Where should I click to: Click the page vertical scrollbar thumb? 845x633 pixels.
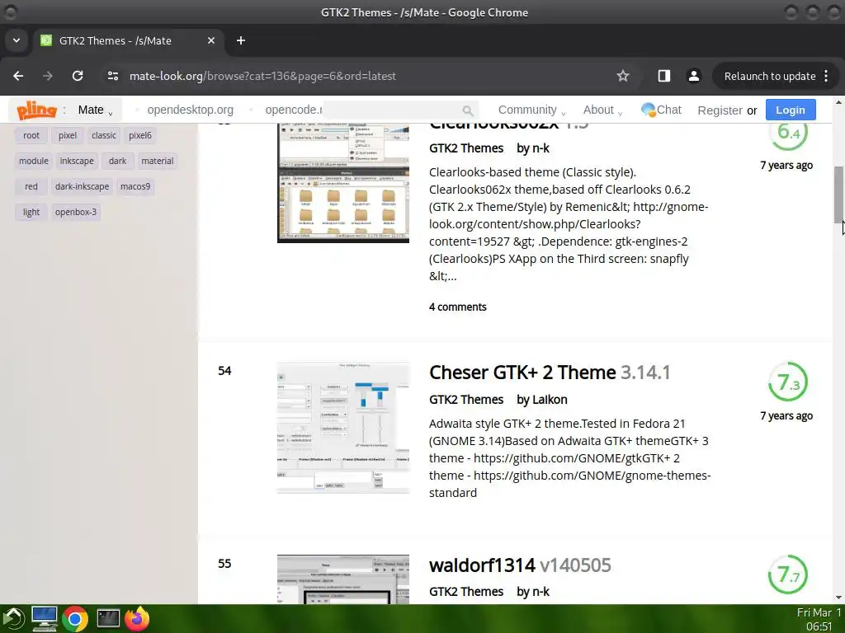839,194
